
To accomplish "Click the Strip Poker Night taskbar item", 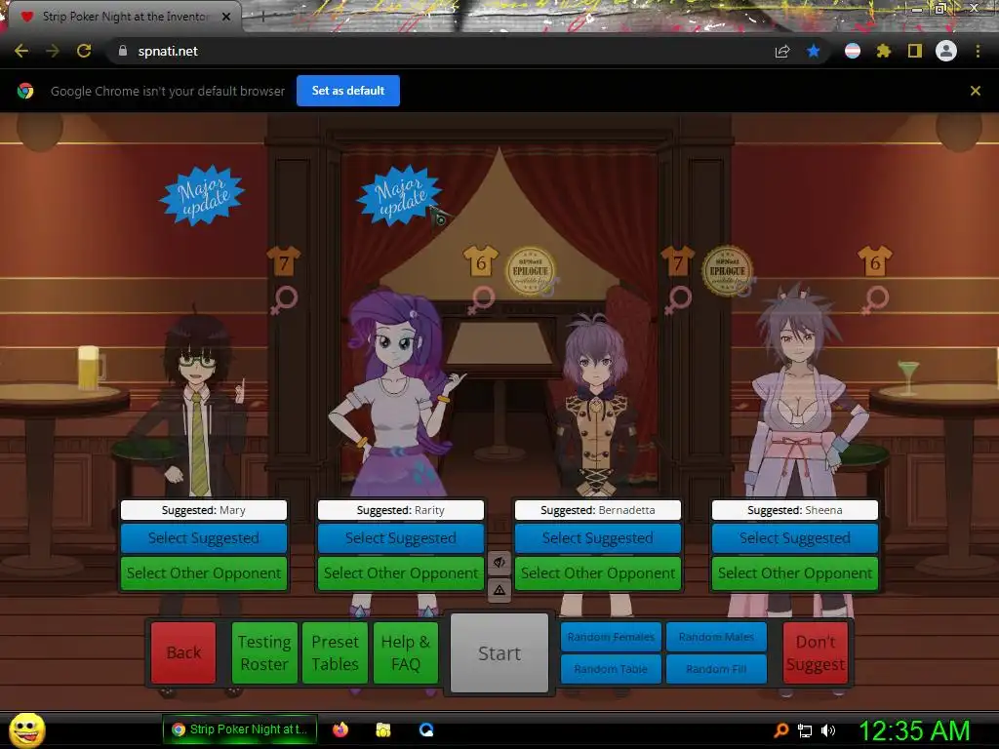I will click(240, 729).
